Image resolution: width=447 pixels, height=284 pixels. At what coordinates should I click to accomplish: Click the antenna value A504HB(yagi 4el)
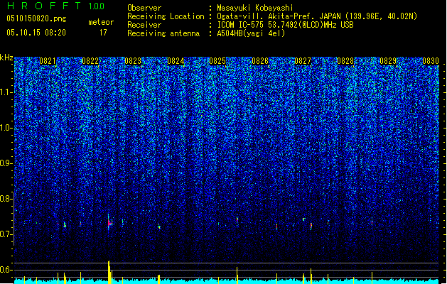(251, 33)
